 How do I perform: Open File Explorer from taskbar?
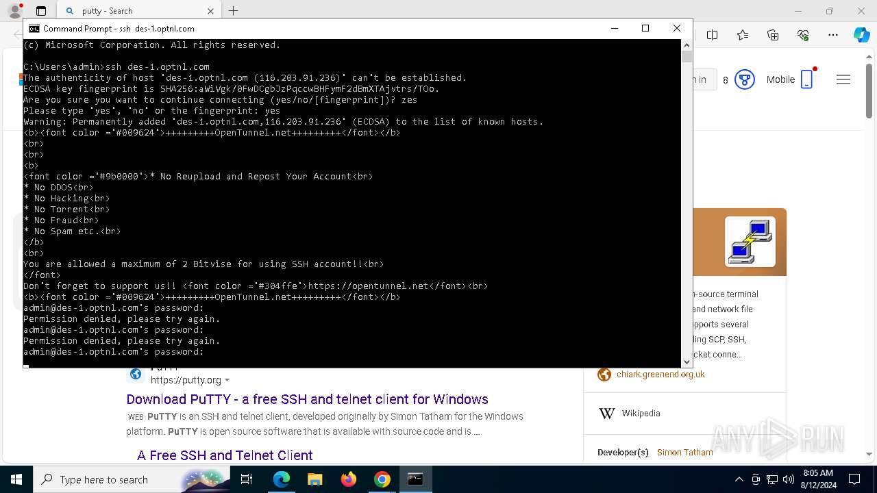point(314,479)
